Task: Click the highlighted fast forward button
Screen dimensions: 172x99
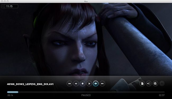Action: tap(96, 84)
